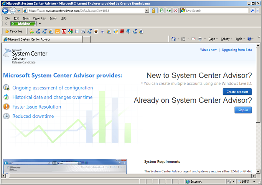
Task: Open search provider options dropdown
Action: (x=257, y=10)
